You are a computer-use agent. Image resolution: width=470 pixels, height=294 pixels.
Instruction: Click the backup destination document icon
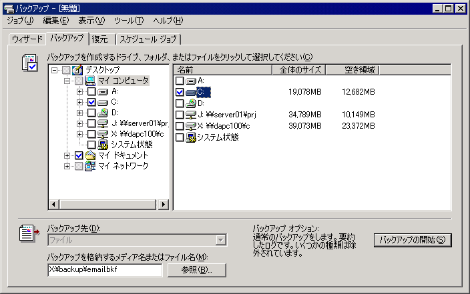click(29, 233)
